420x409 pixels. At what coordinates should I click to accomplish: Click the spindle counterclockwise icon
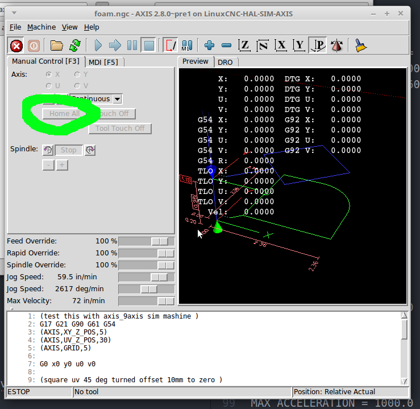(x=48, y=150)
